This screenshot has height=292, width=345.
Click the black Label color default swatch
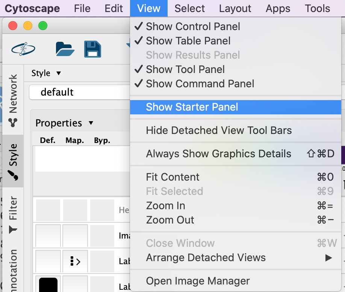click(x=48, y=284)
